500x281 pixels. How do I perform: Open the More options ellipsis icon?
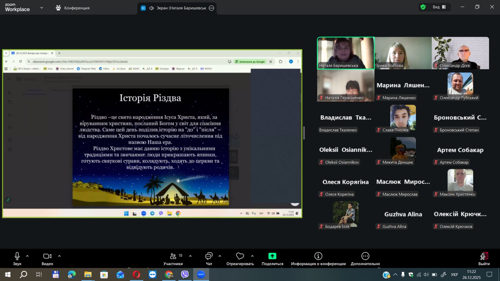(x=365, y=256)
